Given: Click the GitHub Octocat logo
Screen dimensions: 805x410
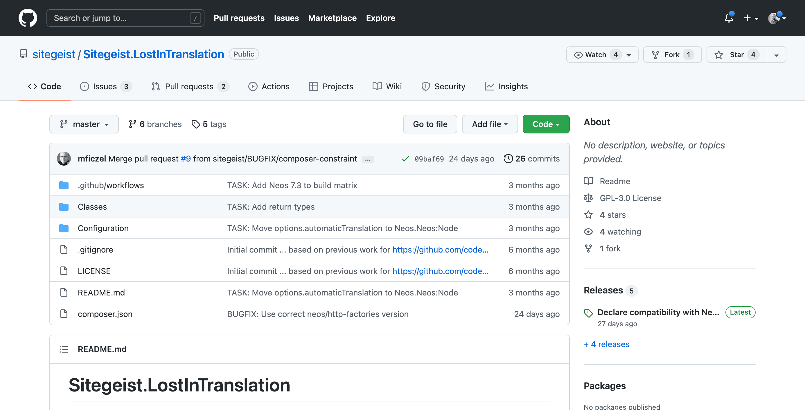Looking at the screenshot, I should point(28,18).
